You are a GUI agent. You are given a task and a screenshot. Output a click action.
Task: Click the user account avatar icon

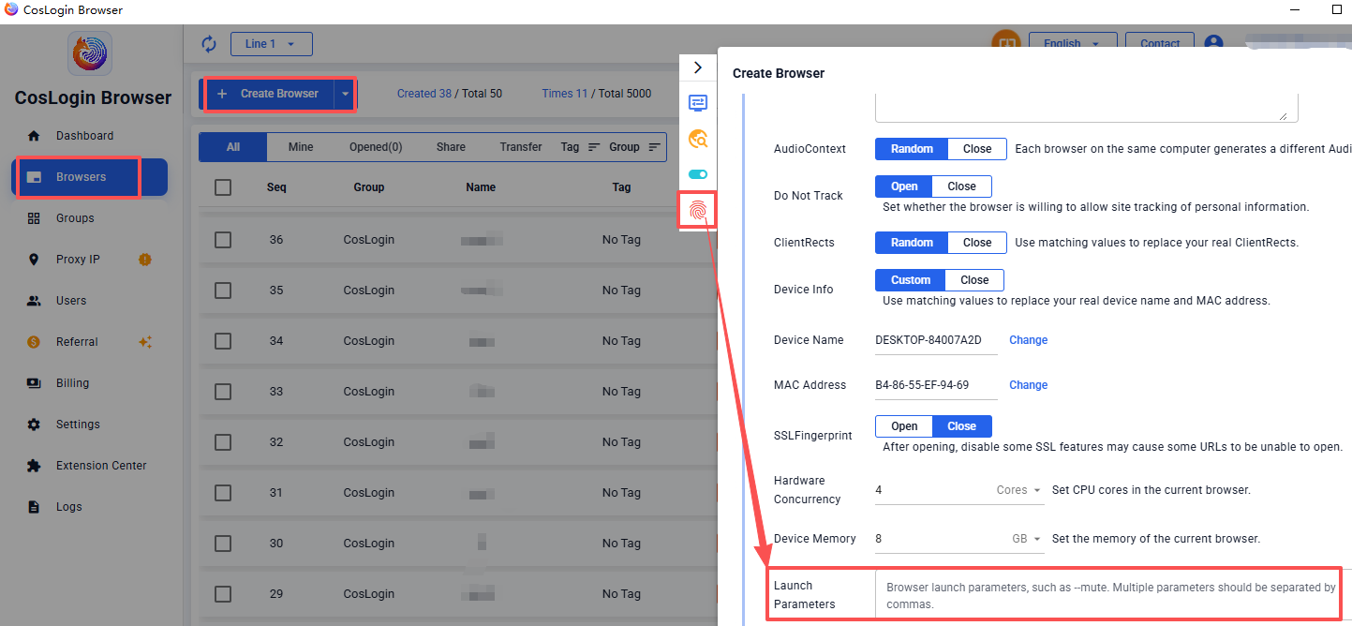[x=1213, y=44]
